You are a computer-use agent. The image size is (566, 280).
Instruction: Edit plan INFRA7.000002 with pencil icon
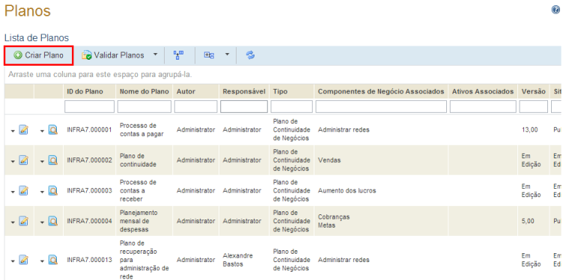(x=23, y=160)
